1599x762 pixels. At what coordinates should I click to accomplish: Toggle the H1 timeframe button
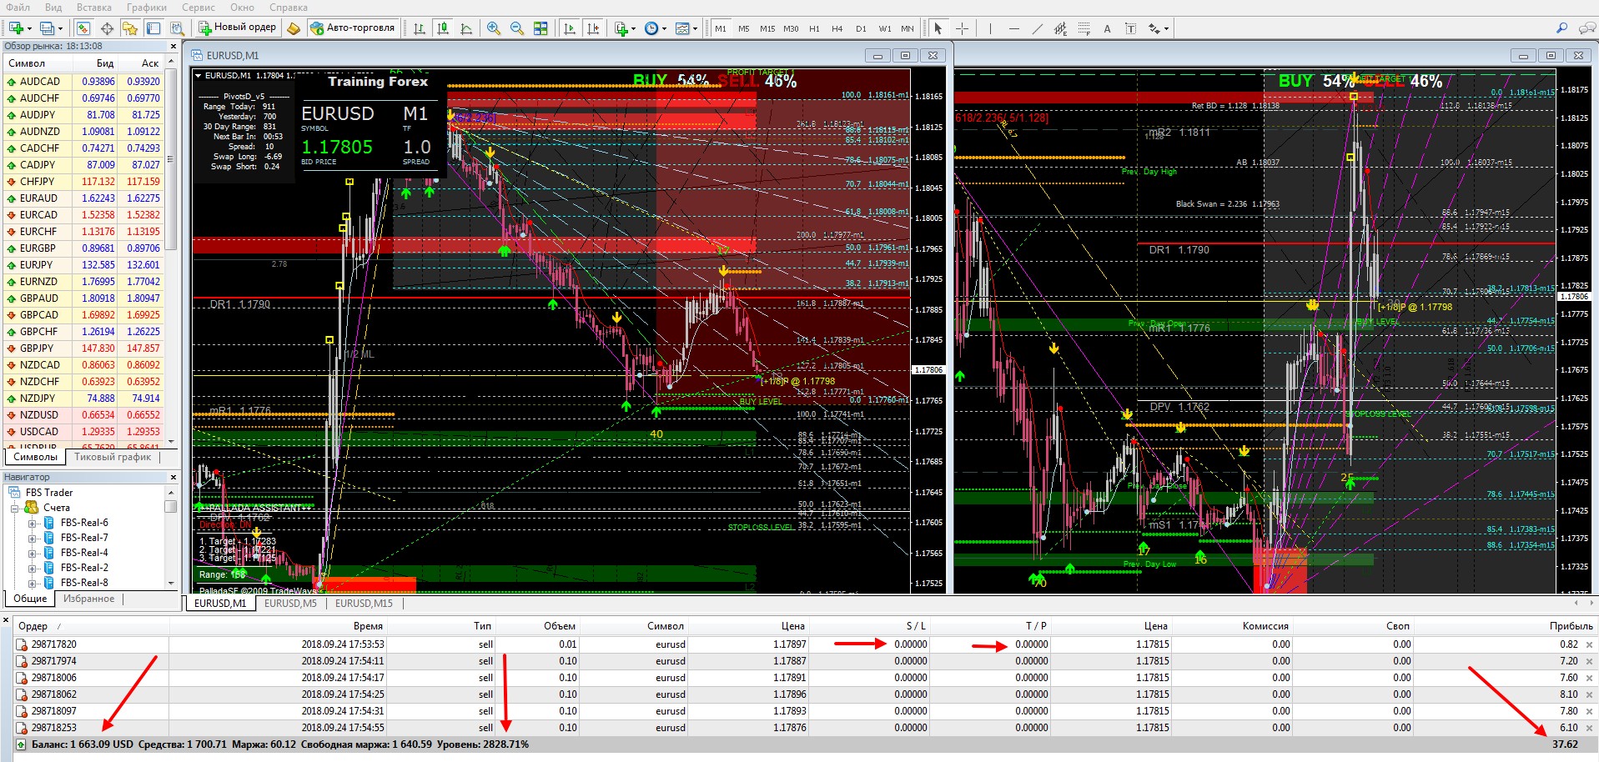coord(815,28)
